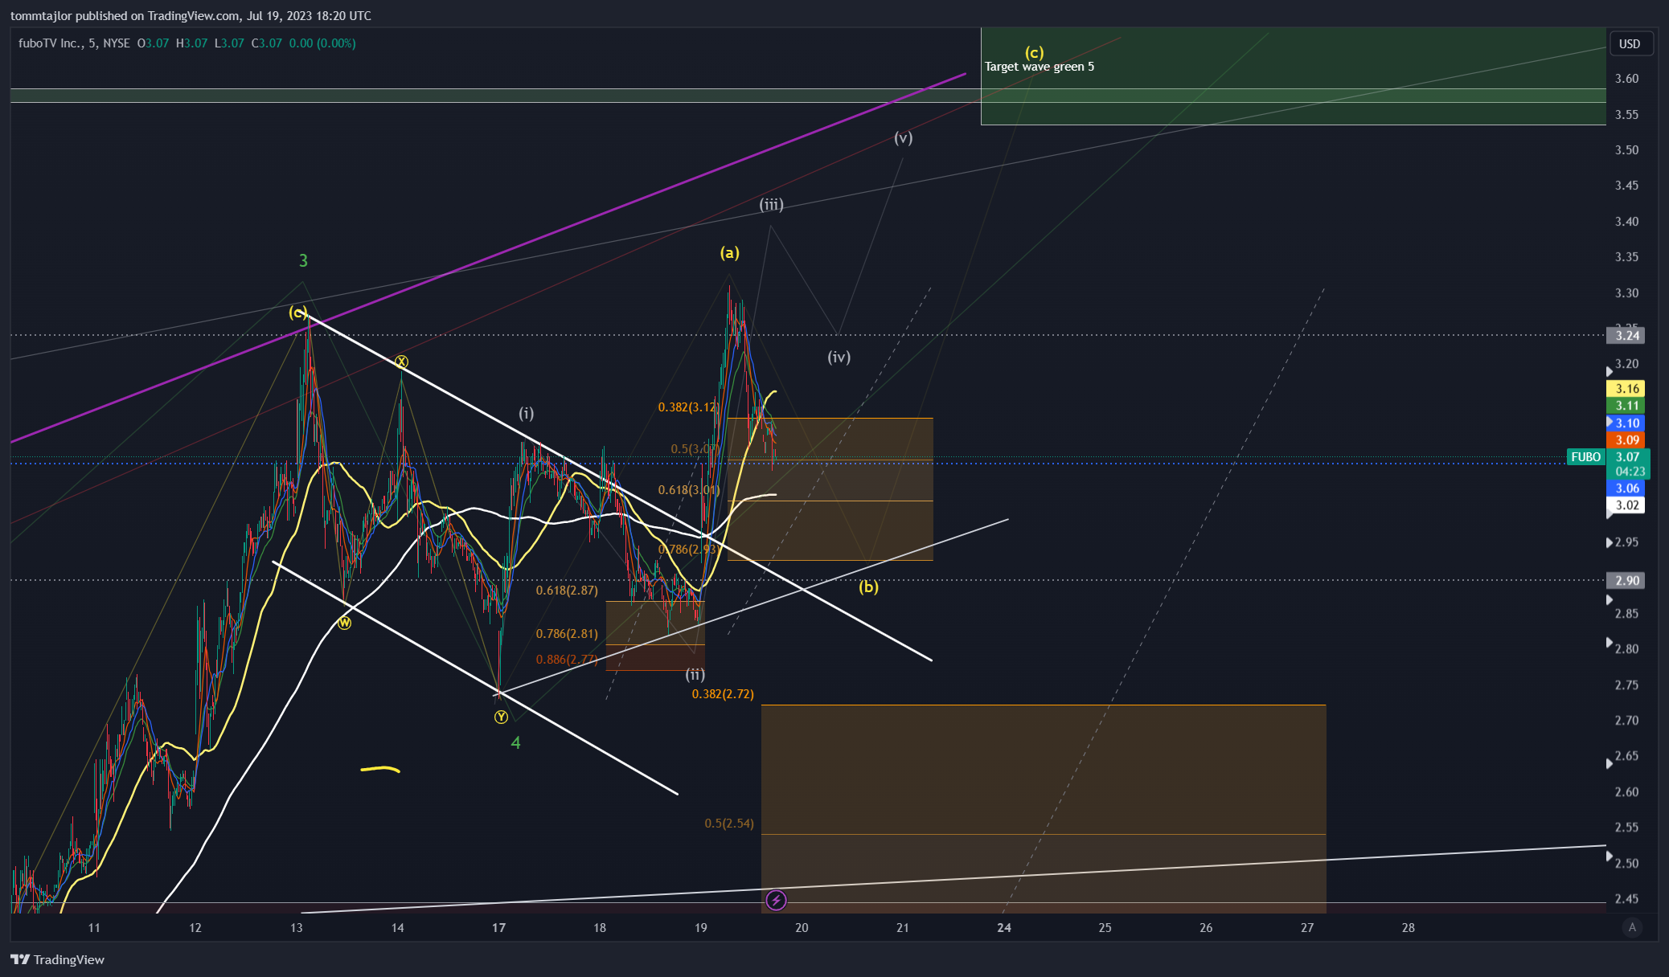Click the 0.382(2.72) Fibonacci label
Viewport: 1669px width, 977px height.
click(723, 694)
